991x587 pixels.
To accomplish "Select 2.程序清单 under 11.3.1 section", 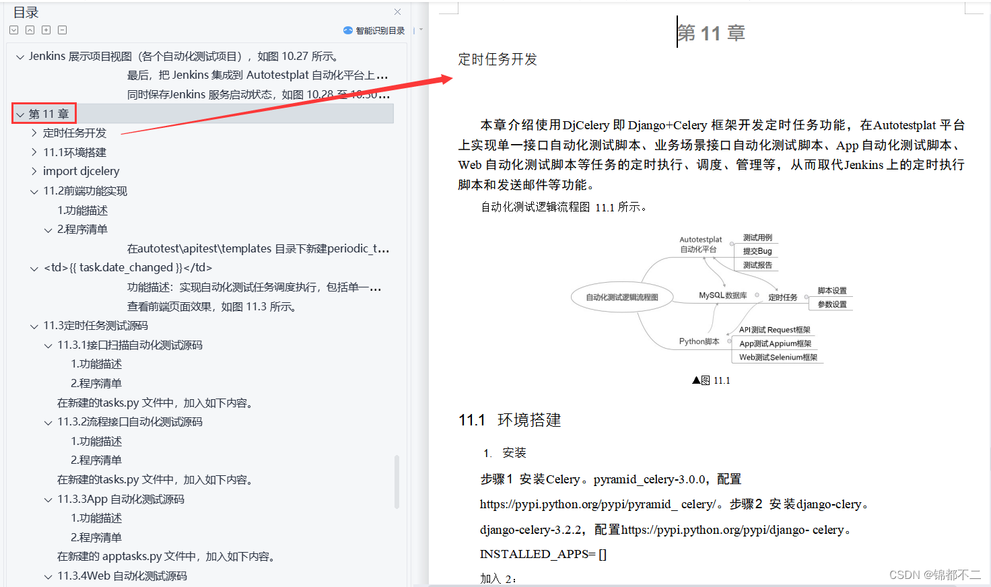I will pos(97,383).
